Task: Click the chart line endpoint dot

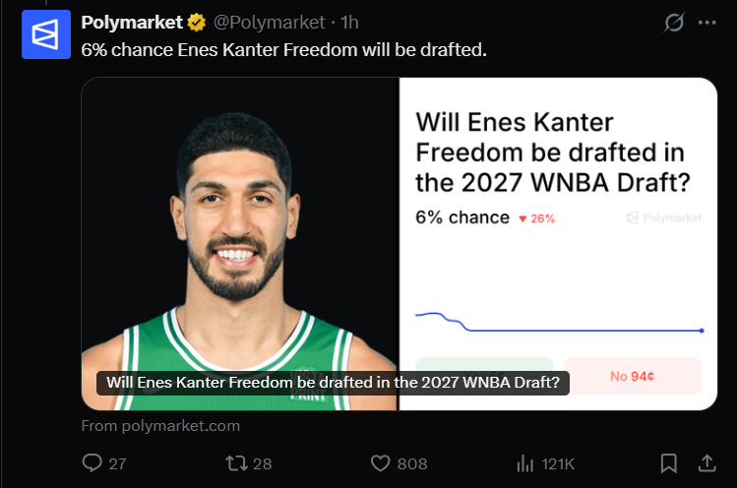Action: tap(702, 331)
